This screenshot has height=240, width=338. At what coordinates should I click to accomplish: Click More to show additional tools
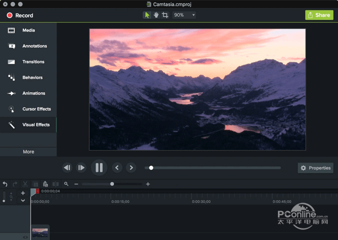pyautogui.click(x=28, y=151)
